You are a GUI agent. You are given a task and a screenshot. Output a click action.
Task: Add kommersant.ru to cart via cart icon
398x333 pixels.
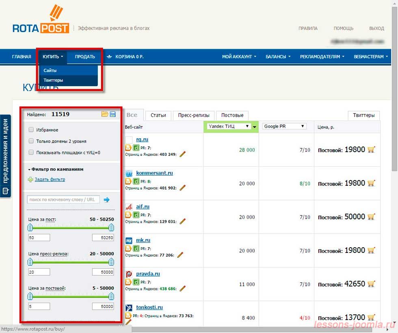coord(371,183)
